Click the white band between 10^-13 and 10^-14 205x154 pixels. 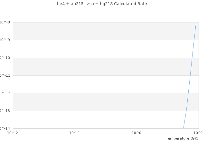coord(96,120)
